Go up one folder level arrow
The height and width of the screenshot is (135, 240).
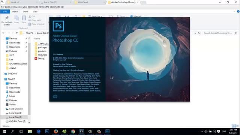(16, 33)
